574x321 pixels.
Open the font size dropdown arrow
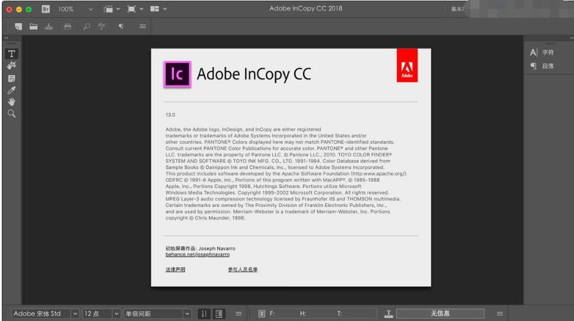(x=116, y=314)
